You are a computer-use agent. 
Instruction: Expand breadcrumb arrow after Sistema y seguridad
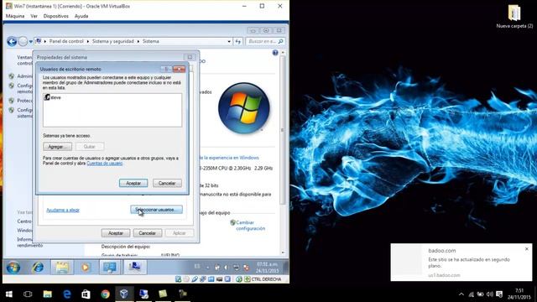click(138, 41)
